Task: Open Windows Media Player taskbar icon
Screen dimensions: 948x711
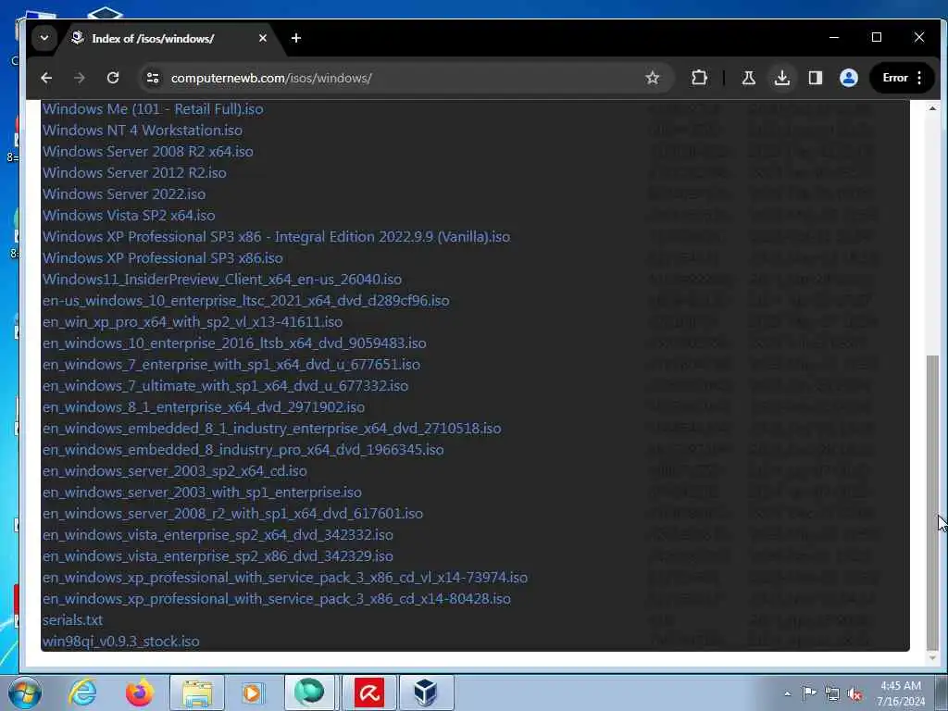Action: click(x=252, y=692)
